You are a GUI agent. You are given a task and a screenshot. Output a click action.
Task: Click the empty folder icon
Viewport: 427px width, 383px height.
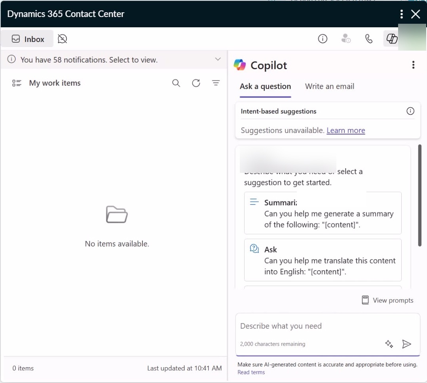point(117,214)
